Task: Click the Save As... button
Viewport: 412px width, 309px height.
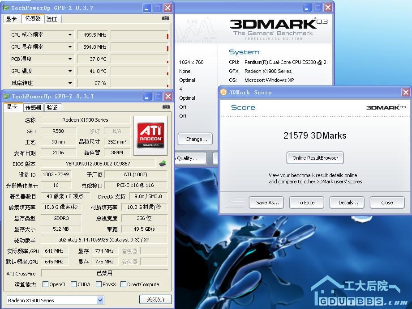Action: [266, 203]
